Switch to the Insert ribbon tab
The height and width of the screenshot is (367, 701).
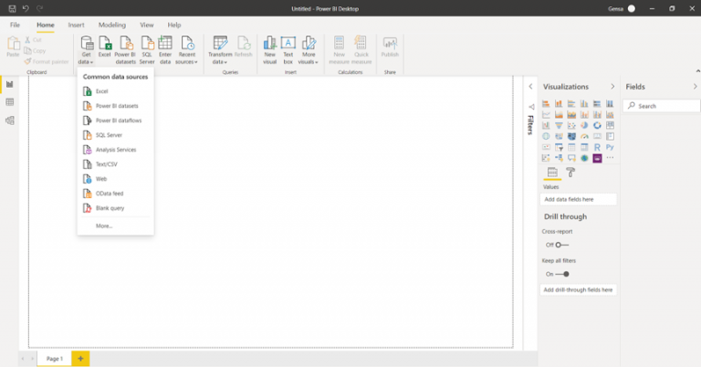76,25
